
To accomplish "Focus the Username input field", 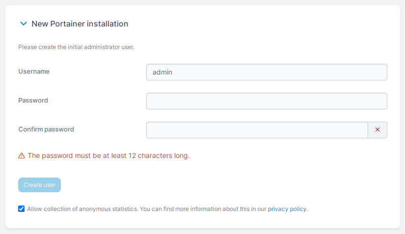I will [267, 72].
